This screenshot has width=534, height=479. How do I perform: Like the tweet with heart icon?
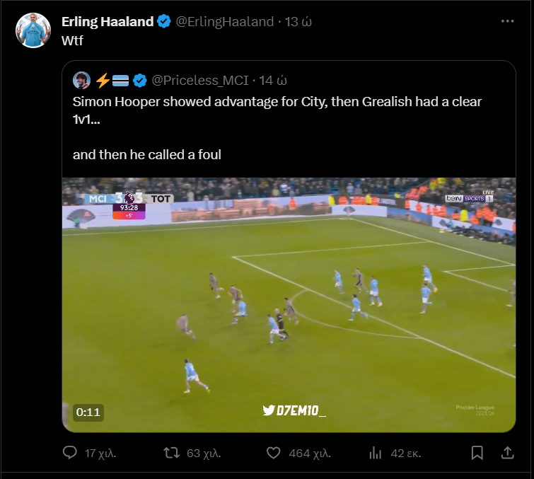[x=274, y=453]
